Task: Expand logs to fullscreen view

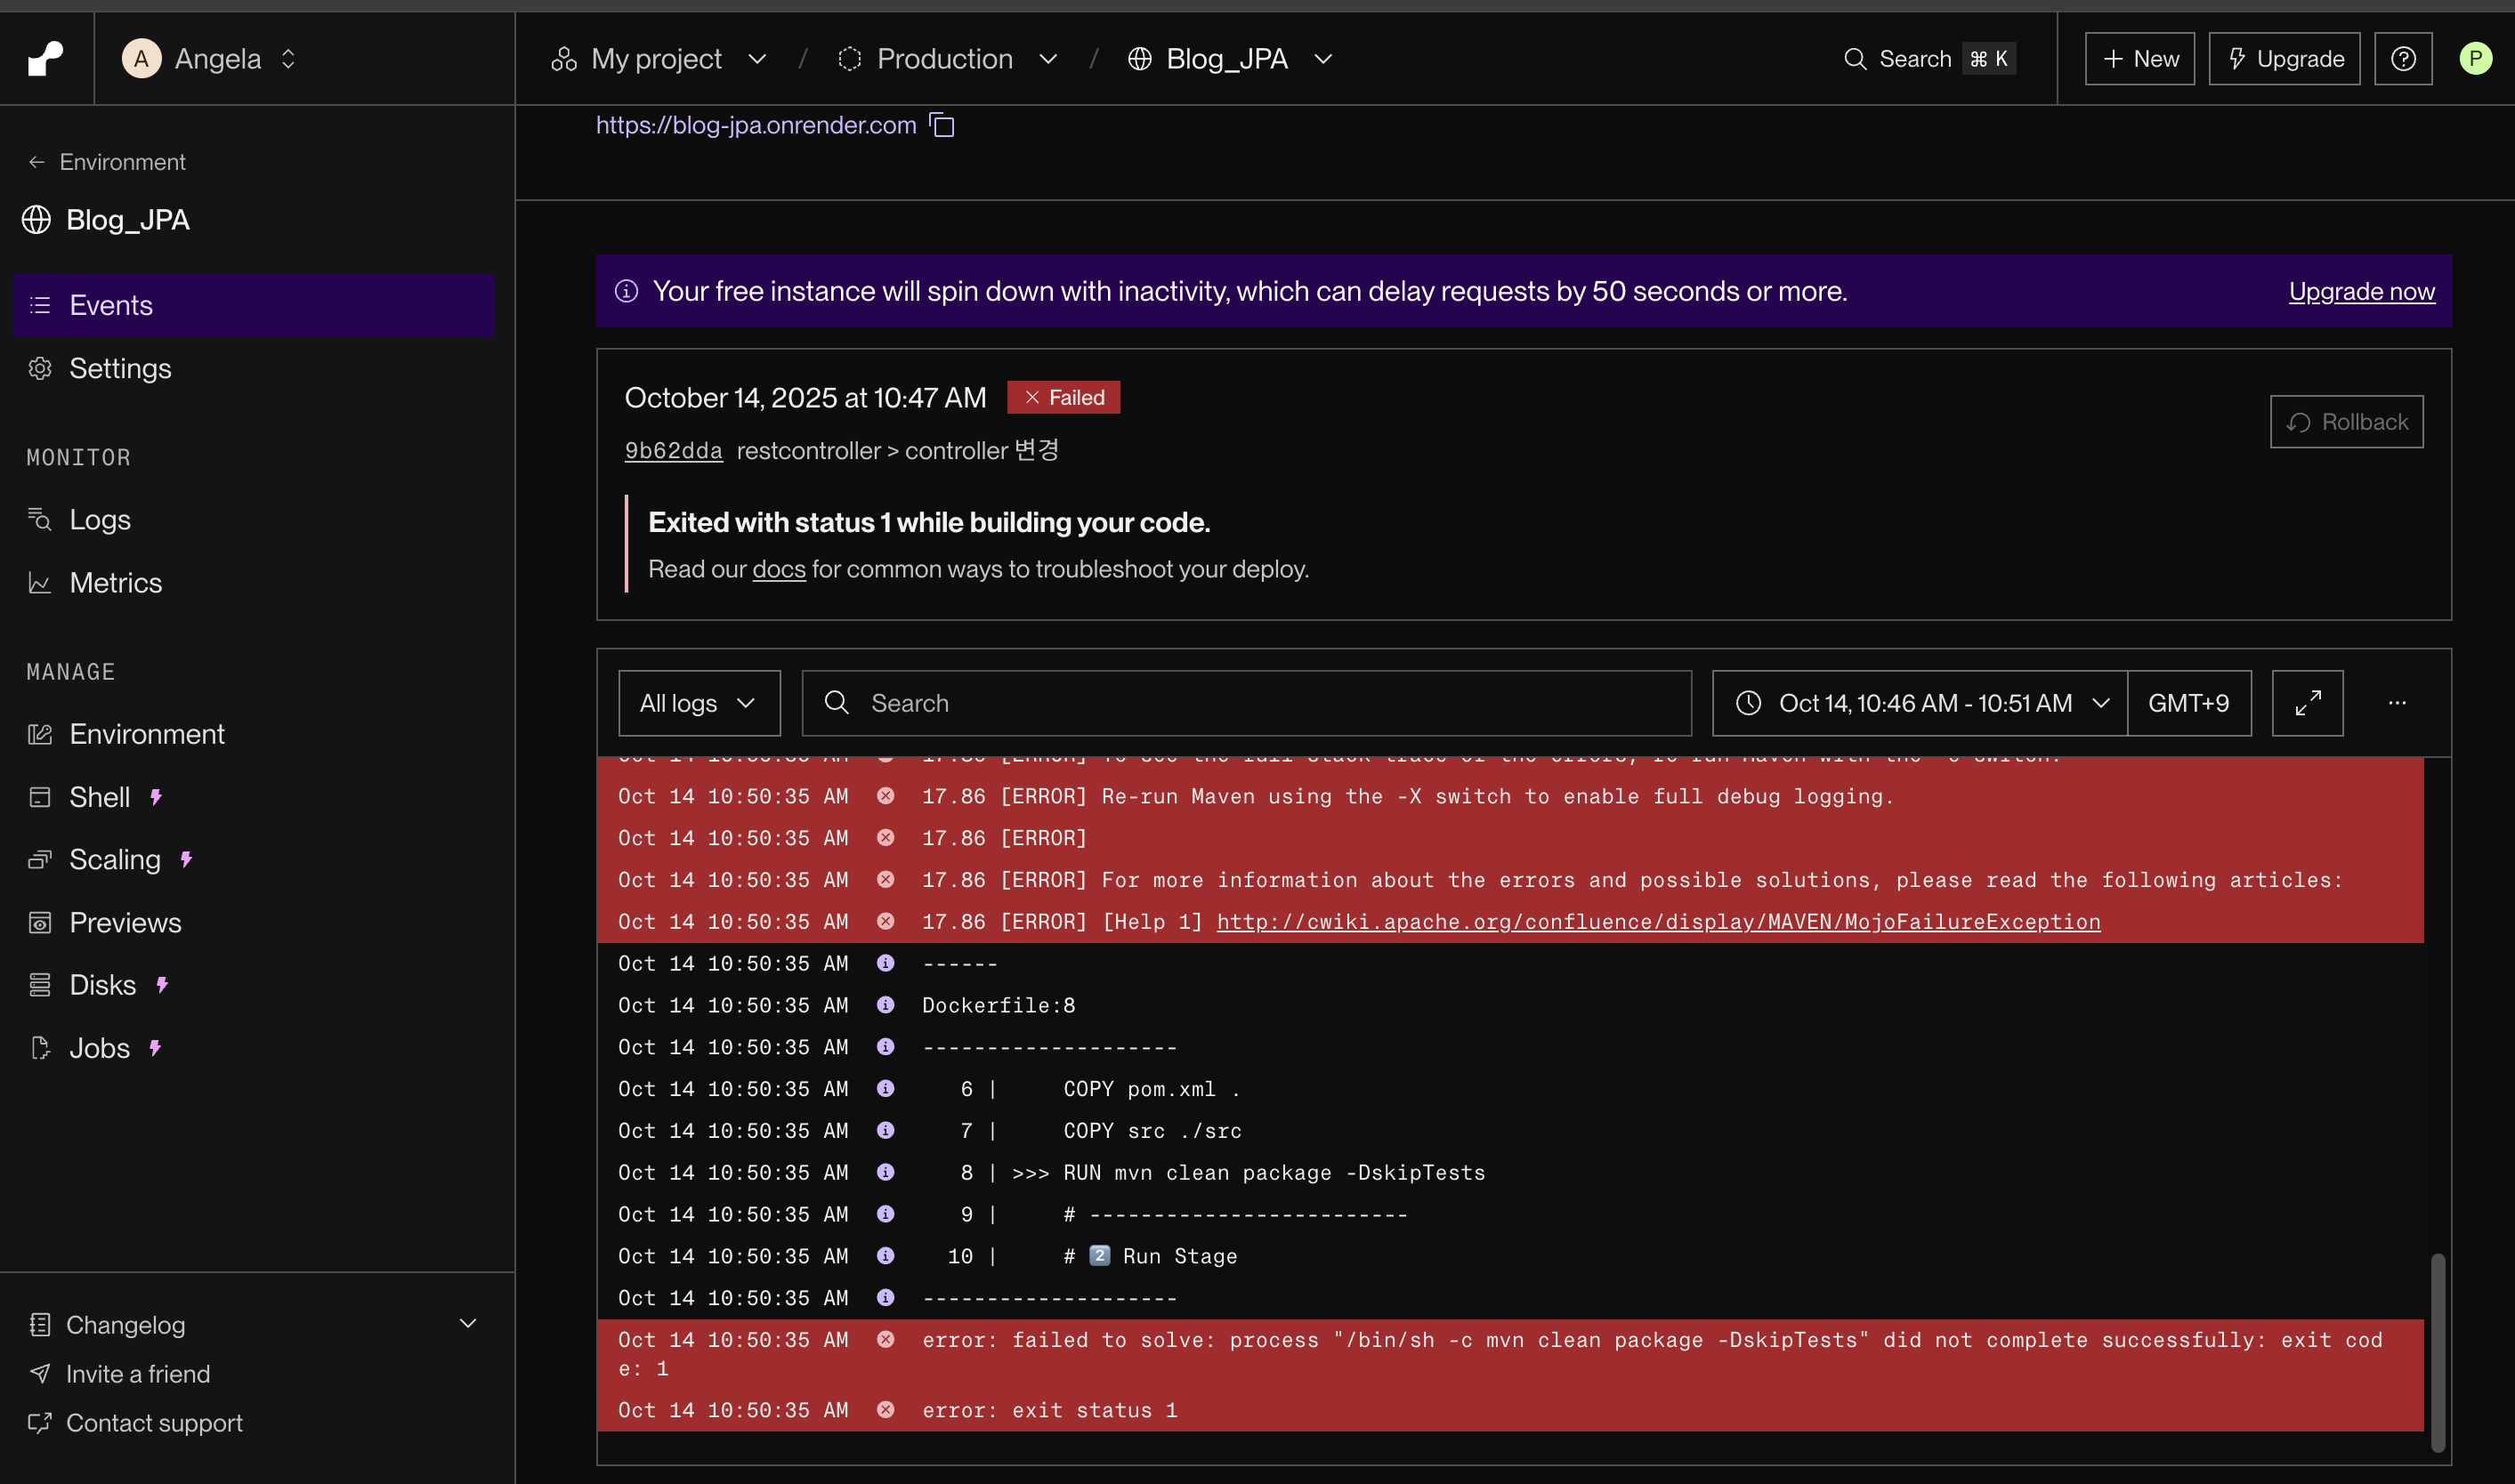Action: [2307, 703]
